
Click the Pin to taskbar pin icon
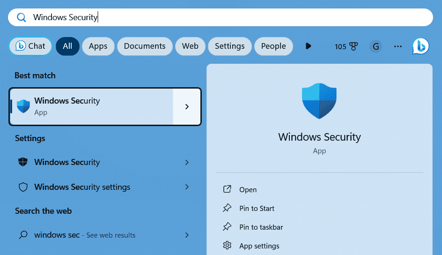click(x=227, y=227)
